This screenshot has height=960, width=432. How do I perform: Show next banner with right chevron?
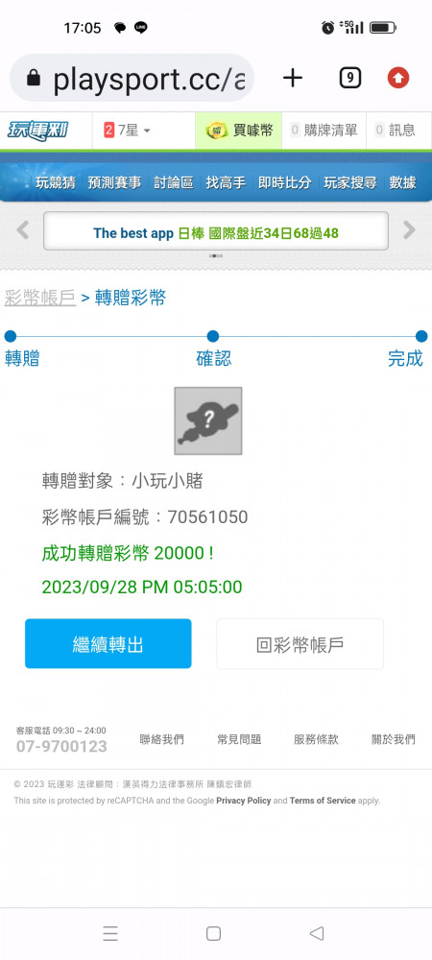click(409, 230)
